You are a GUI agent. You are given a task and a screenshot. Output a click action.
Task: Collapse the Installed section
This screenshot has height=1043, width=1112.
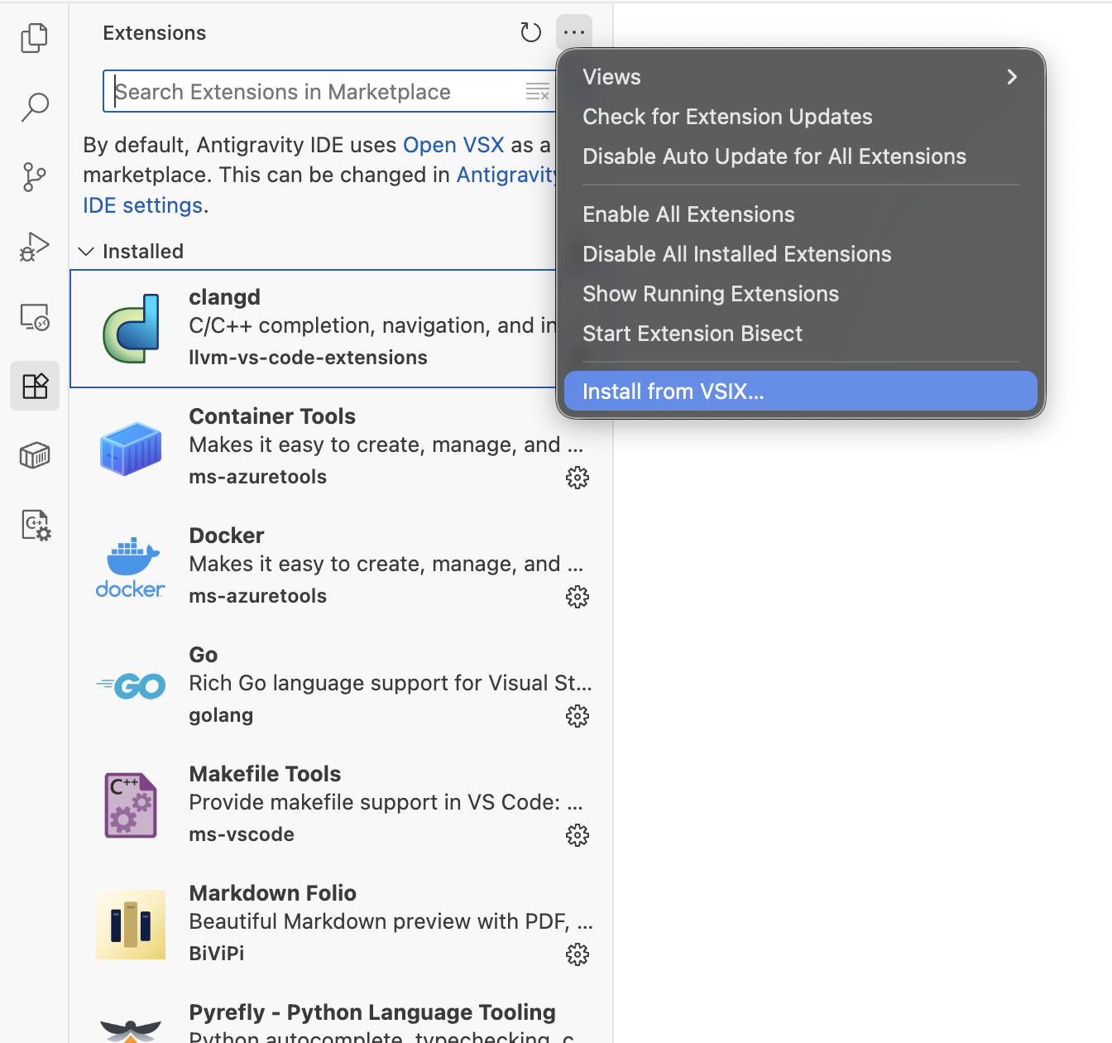coord(86,251)
